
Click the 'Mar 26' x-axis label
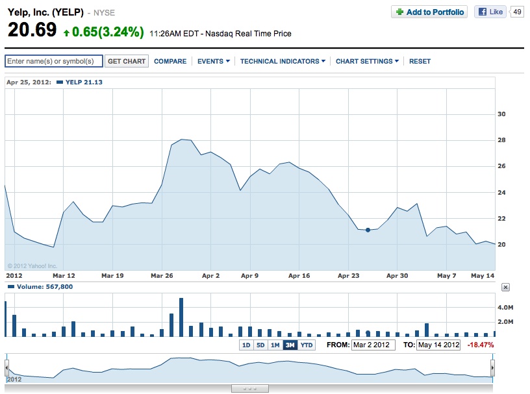pyautogui.click(x=162, y=276)
